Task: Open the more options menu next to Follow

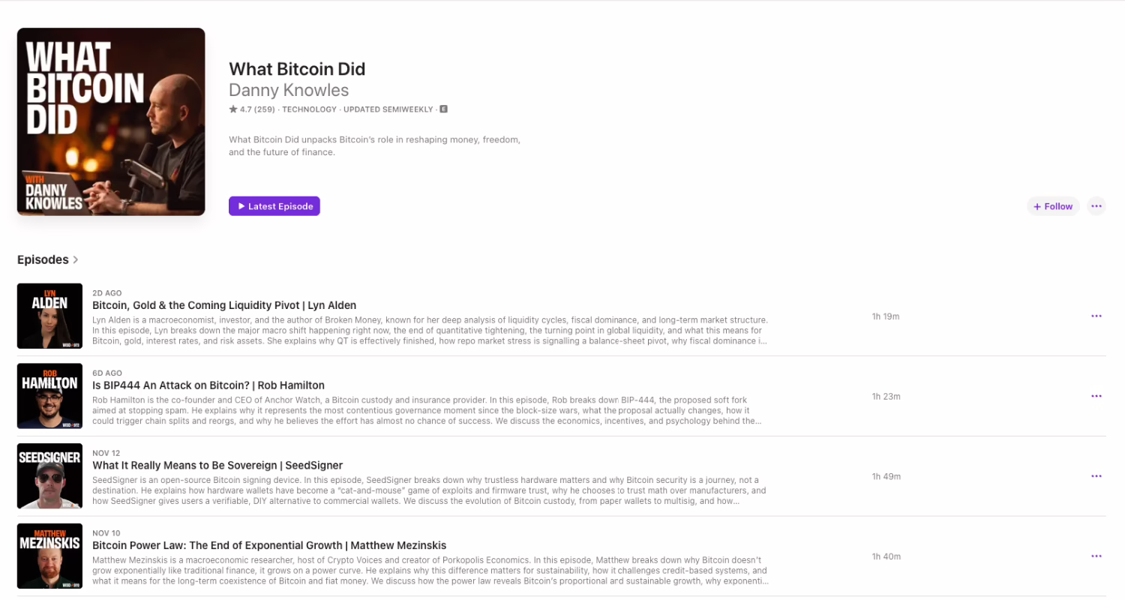Action: 1096,205
